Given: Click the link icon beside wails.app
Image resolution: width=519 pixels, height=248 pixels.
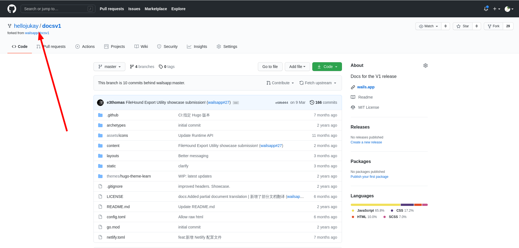Looking at the screenshot, I should tap(353, 87).
